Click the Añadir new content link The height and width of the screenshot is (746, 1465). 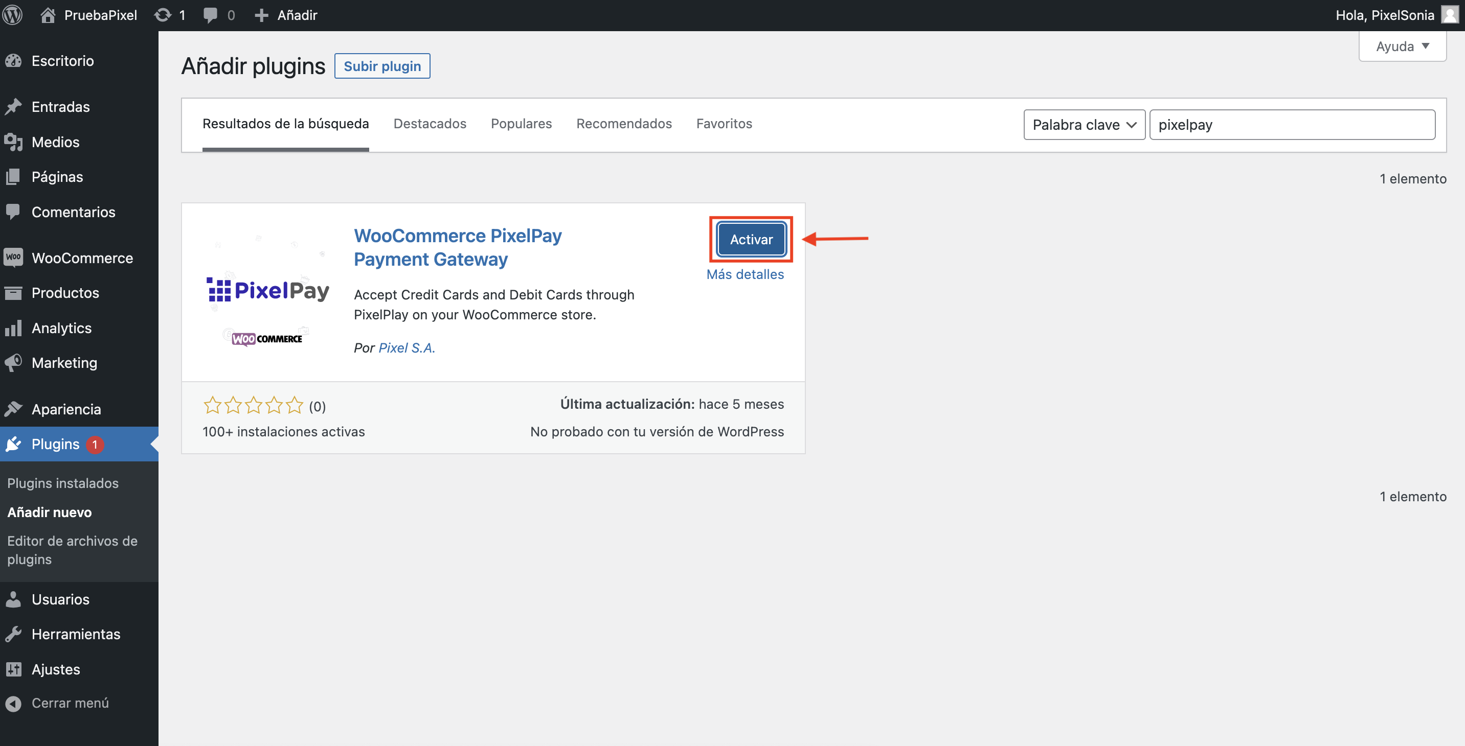297,15
